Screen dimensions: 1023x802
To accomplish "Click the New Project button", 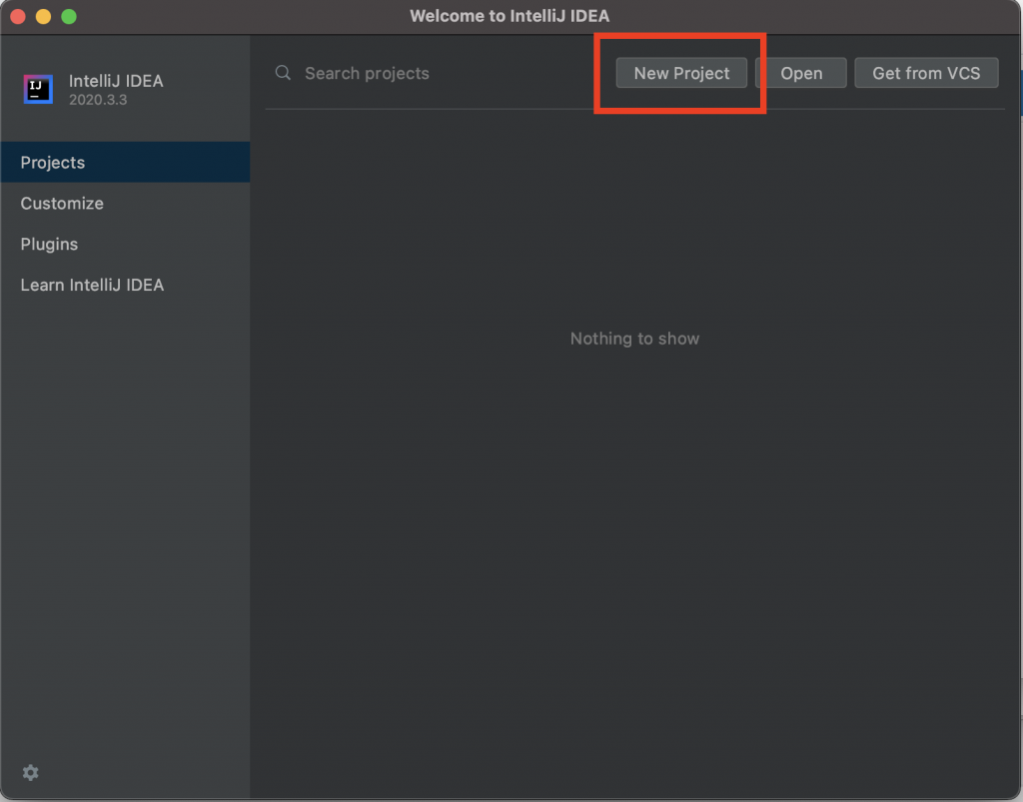I will 681,73.
